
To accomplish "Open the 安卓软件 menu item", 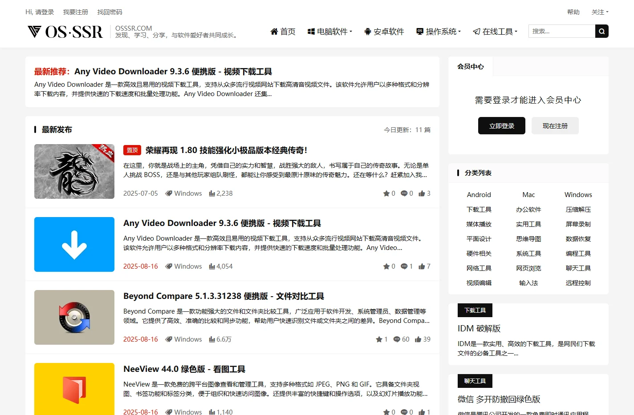I will (384, 32).
